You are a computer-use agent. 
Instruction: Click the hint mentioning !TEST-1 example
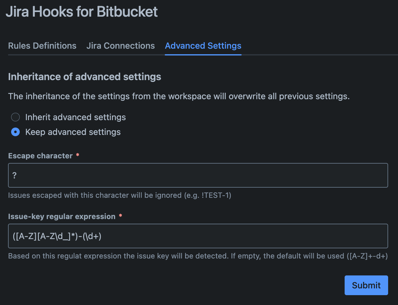point(119,195)
